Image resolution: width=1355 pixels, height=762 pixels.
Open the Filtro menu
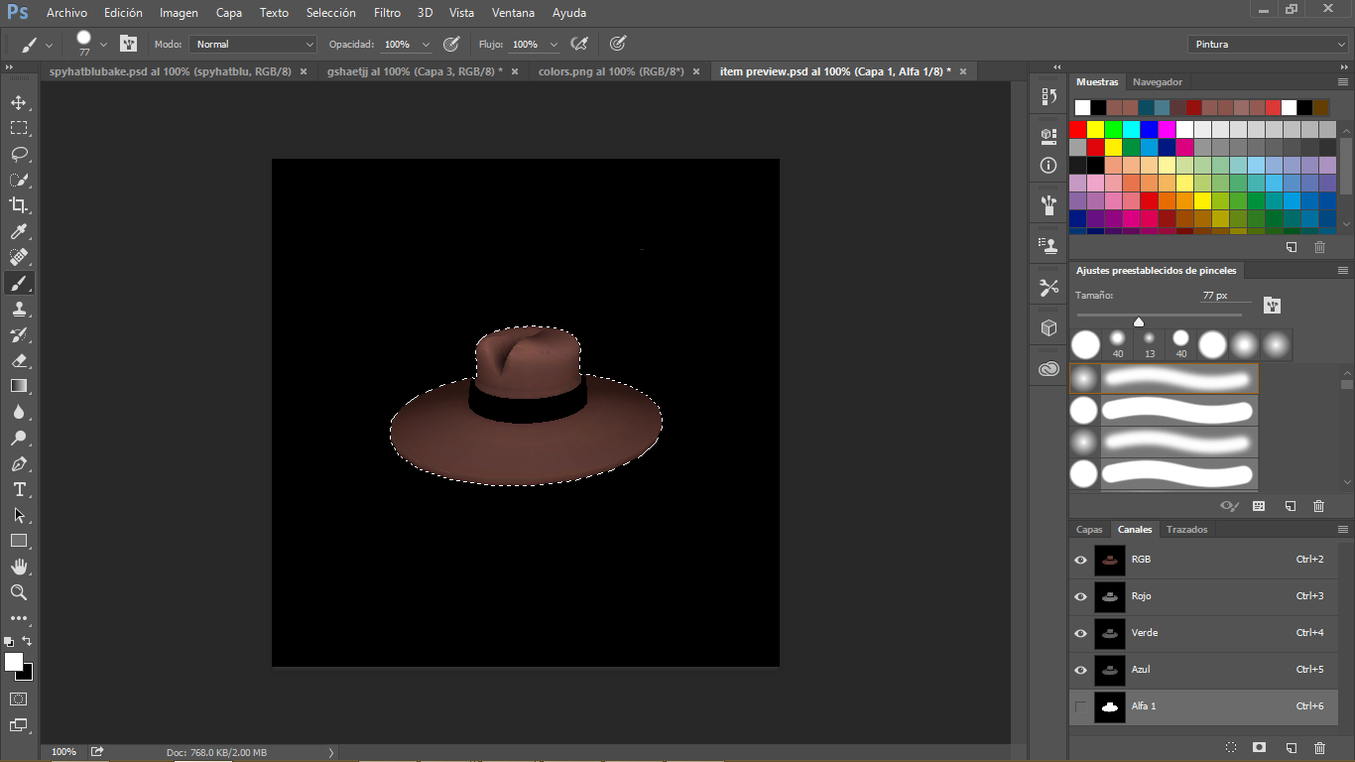point(387,13)
